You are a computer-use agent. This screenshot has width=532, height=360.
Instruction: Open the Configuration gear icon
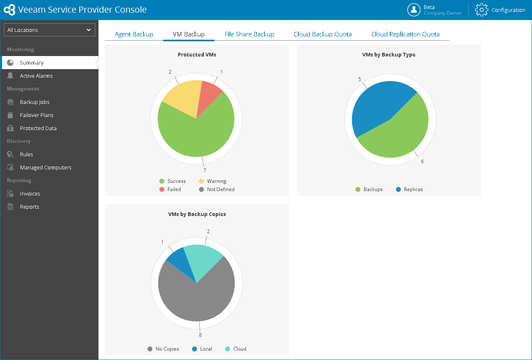(x=482, y=10)
